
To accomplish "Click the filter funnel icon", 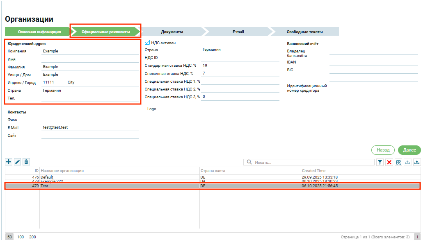I will coord(380,163).
